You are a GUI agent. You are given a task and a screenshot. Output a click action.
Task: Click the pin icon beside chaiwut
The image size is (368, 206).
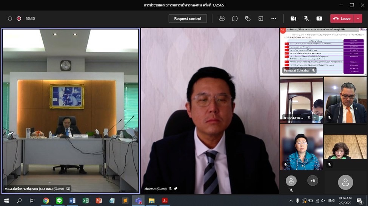[176, 189]
